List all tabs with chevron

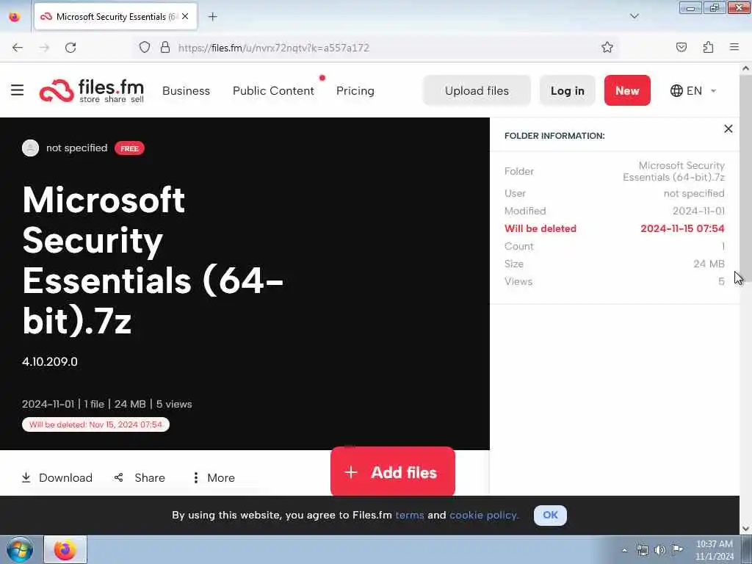tap(634, 16)
